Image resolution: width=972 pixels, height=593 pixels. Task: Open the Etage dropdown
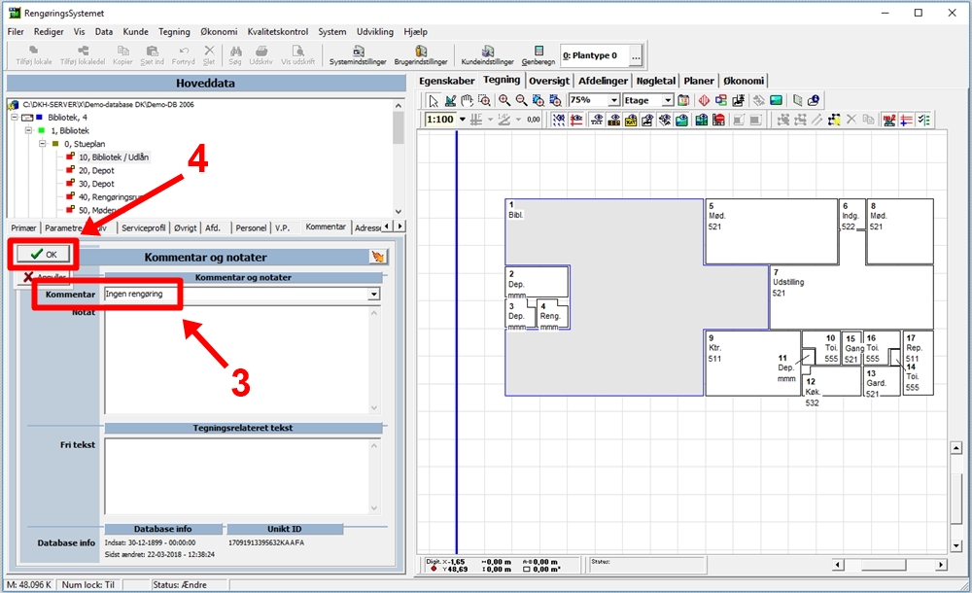click(x=667, y=100)
